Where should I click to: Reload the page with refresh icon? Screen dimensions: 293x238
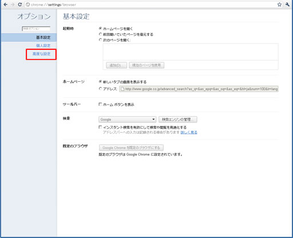(19, 5)
